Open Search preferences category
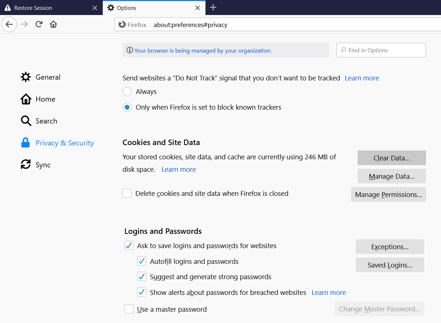Viewport: 441px width, 323px height. tap(39, 121)
